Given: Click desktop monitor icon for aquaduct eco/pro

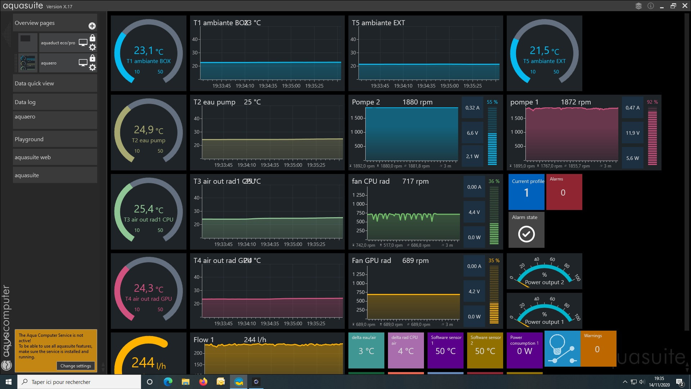Looking at the screenshot, I should pyautogui.click(x=83, y=43).
